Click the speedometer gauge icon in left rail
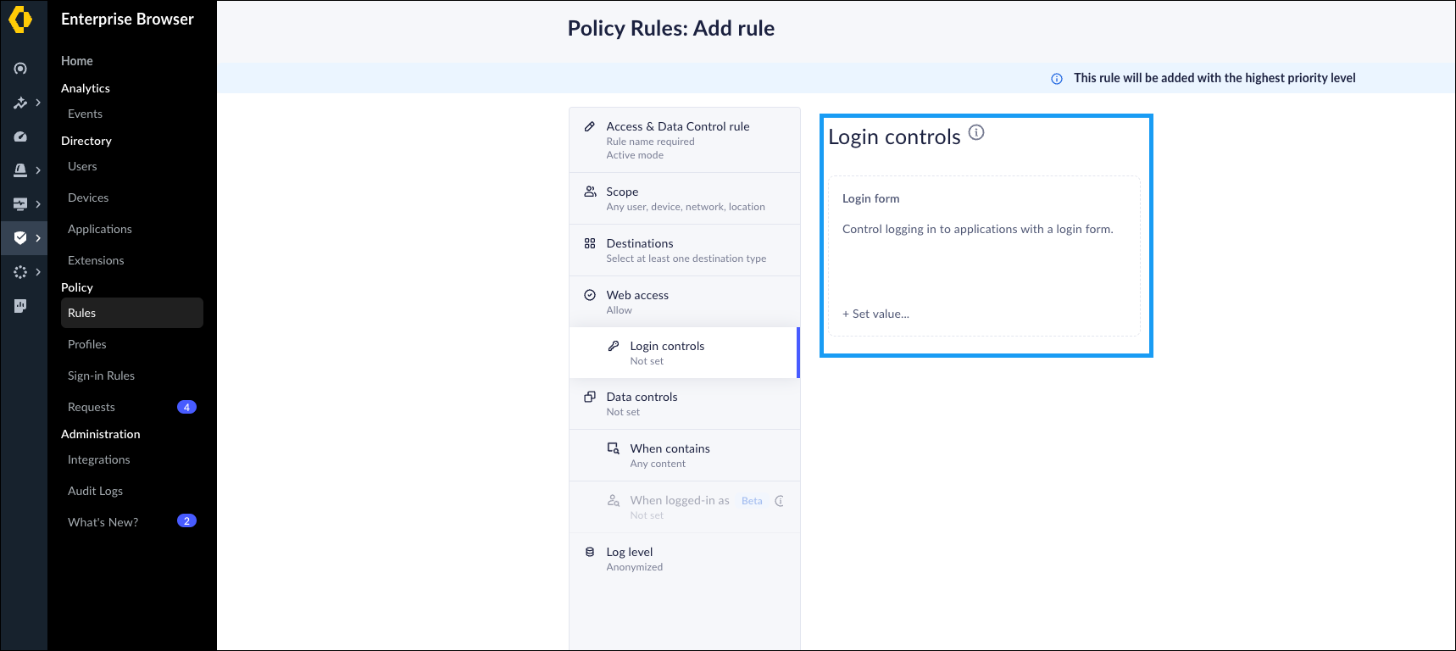 pos(20,136)
